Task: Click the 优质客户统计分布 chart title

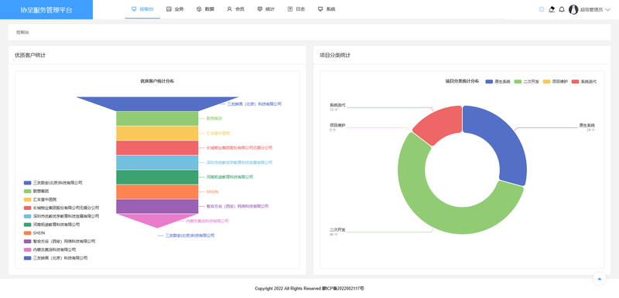Action: (x=157, y=81)
